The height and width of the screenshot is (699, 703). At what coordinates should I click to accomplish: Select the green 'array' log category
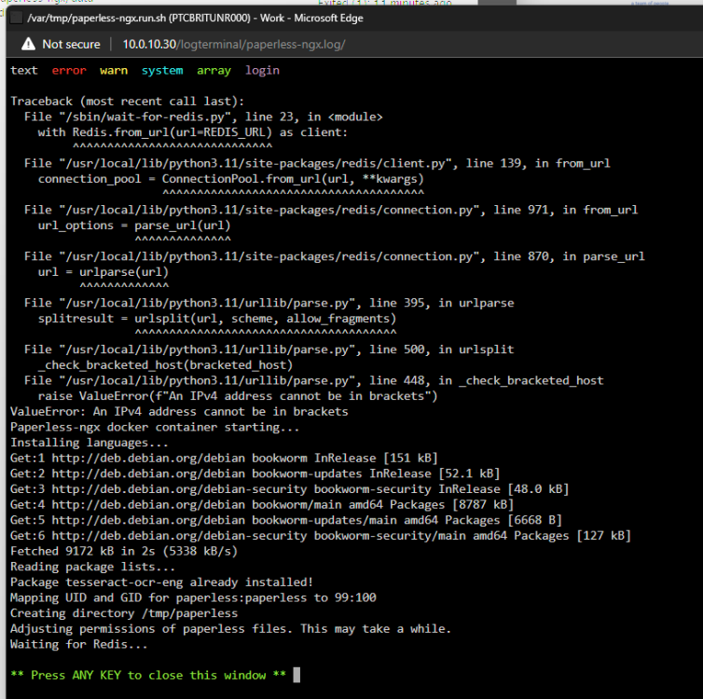click(x=214, y=70)
